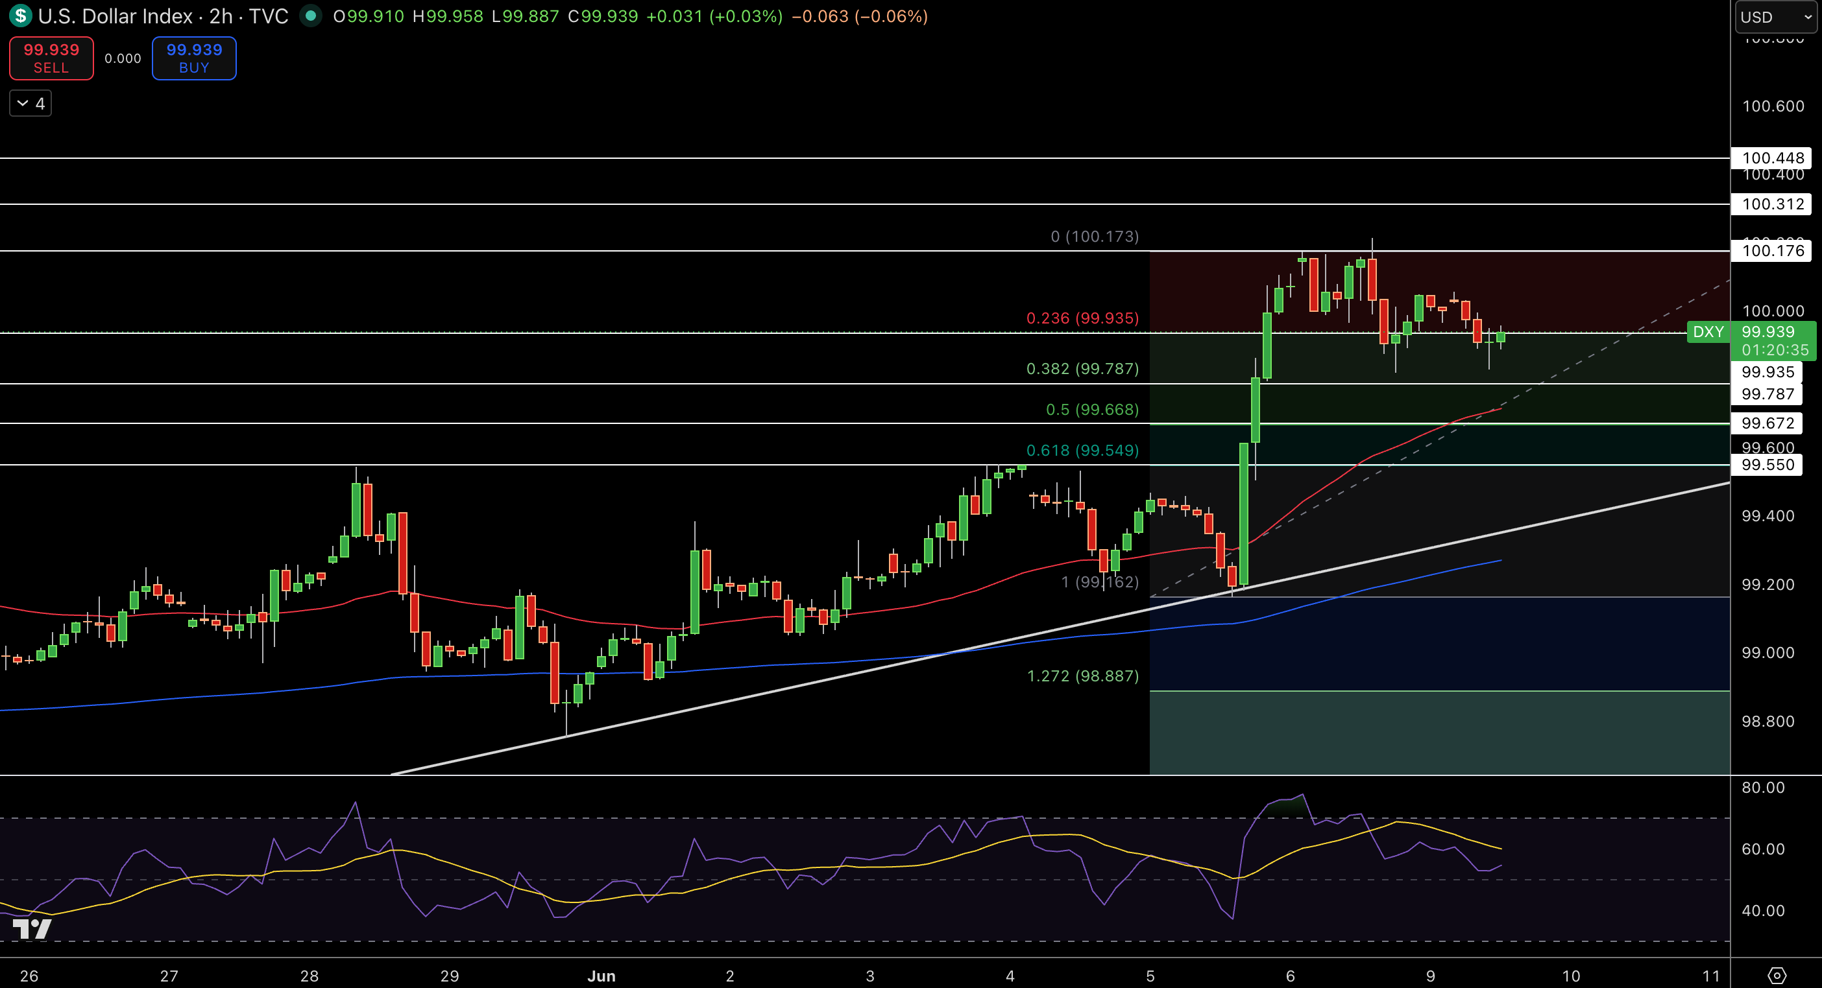Click Fib level 0.5 (99.668) label
Screen dimensions: 1822x988
pyautogui.click(x=1092, y=410)
